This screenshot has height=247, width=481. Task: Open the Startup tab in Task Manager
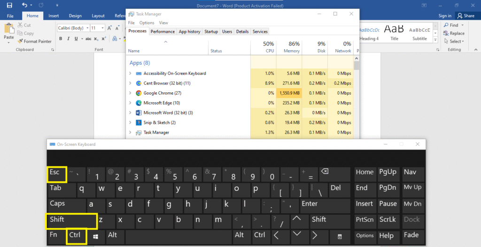pos(211,31)
